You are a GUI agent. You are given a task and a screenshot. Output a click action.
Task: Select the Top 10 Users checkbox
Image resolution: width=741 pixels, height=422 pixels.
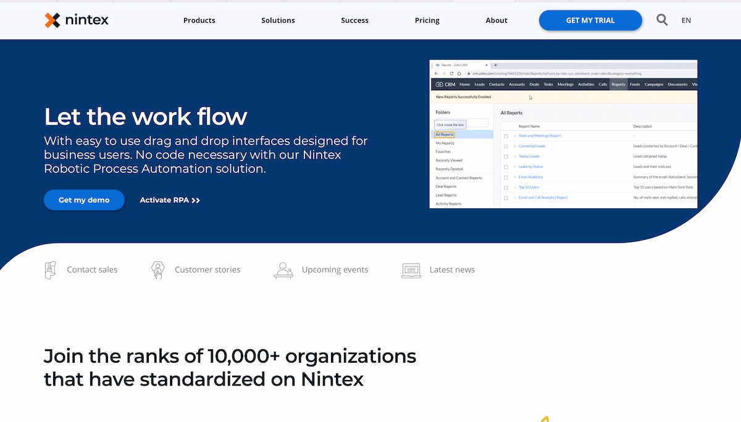pyautogui.click(x=506, y=187)
